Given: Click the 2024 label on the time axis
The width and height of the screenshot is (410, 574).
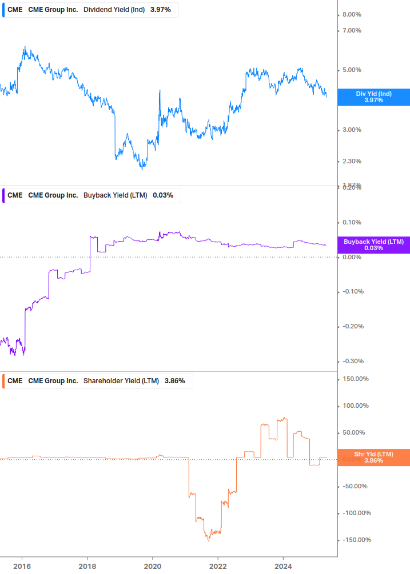Looking at the screenshot, I should tap(283, 567).
